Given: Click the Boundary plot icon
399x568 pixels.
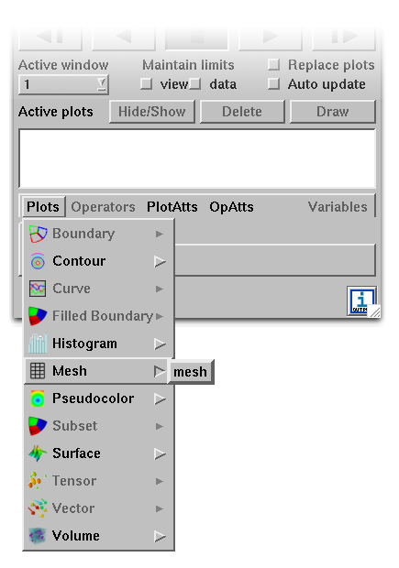Looking at the screenshot, I should pyautogui.click(x=39, y=234).
